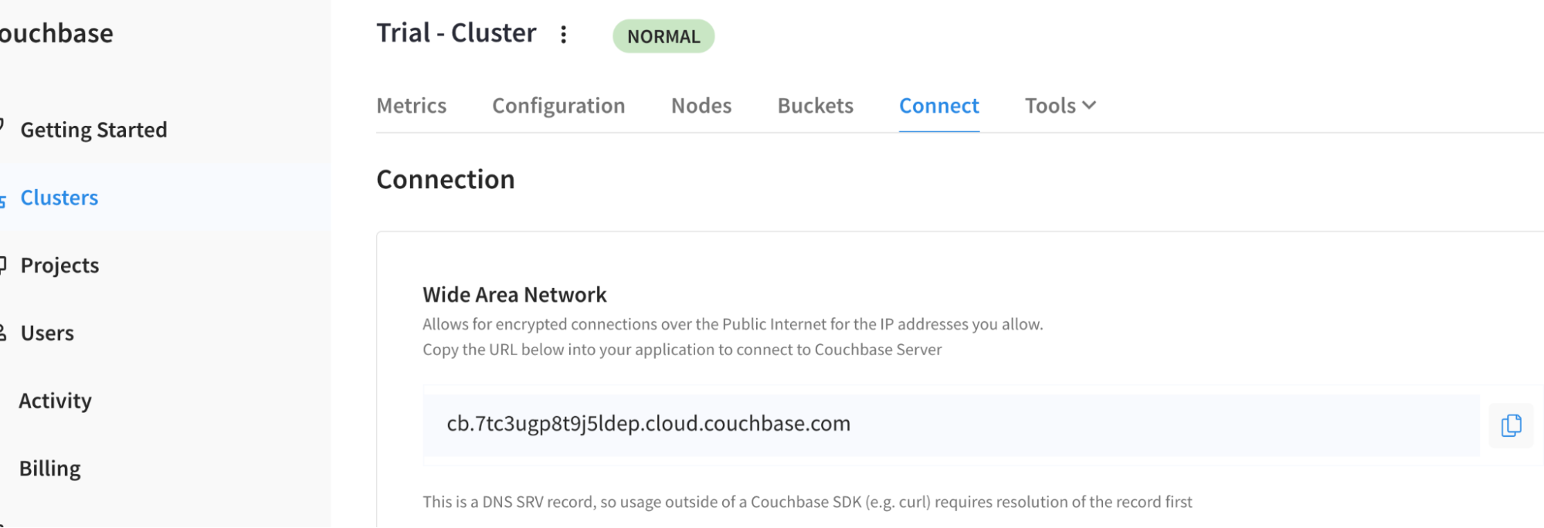Open Getting Started in the sidebar
Screen dimensions: 1544x528
93,130
